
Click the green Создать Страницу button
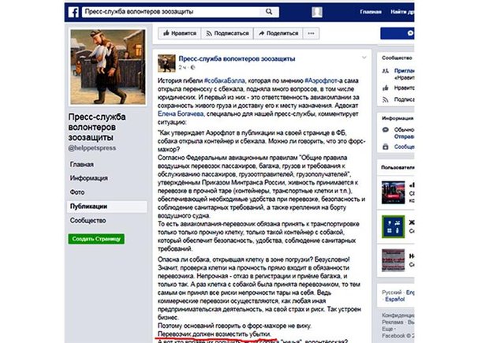tap(96, 239)
